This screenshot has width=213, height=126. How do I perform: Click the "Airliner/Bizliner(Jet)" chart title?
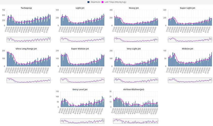click(x=134, y=89)
